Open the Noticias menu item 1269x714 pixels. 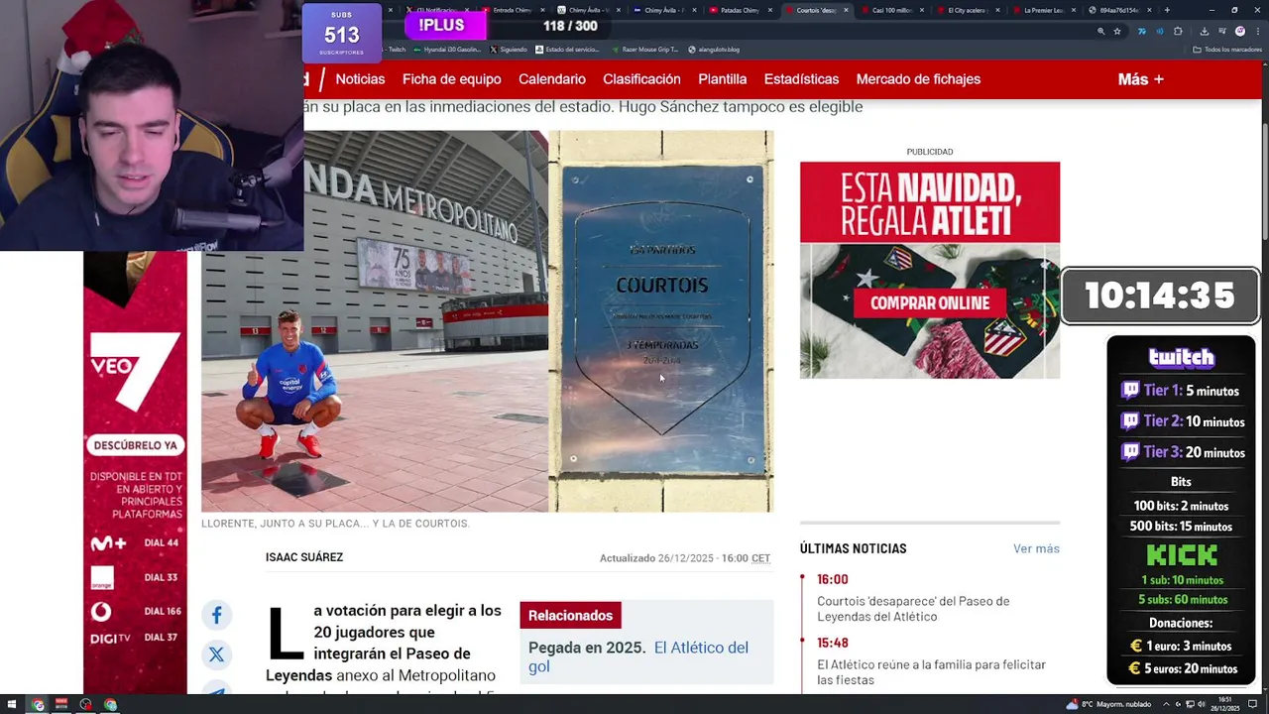pyautogui.click(x=360, y=79)
